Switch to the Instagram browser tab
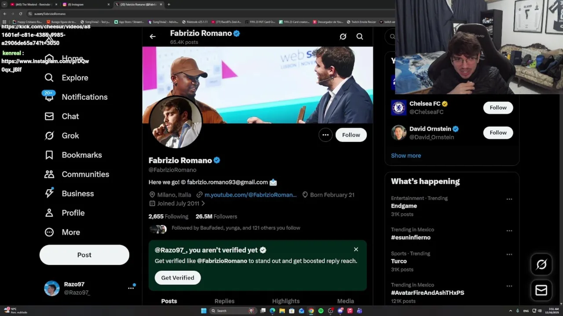563x316 pixels. pyautogui.click(x=86, y=4)
